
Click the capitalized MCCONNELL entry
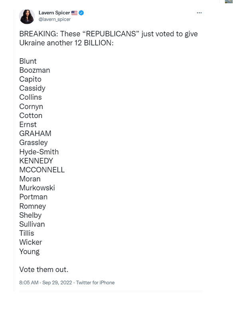(42, 170)
